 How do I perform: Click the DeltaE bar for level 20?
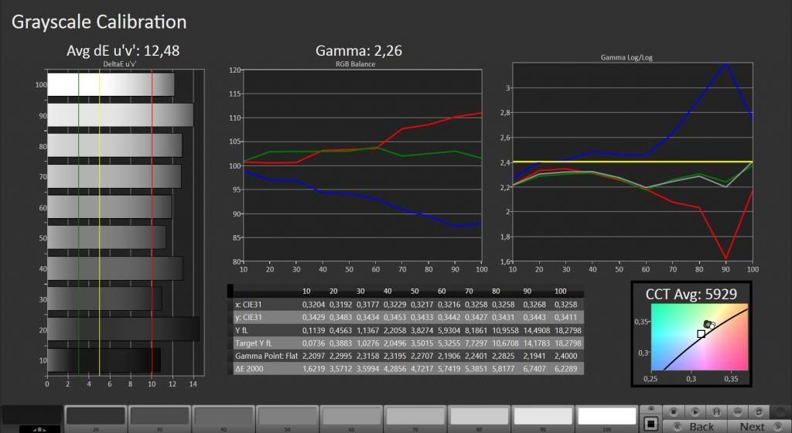(x=123, y=329)
